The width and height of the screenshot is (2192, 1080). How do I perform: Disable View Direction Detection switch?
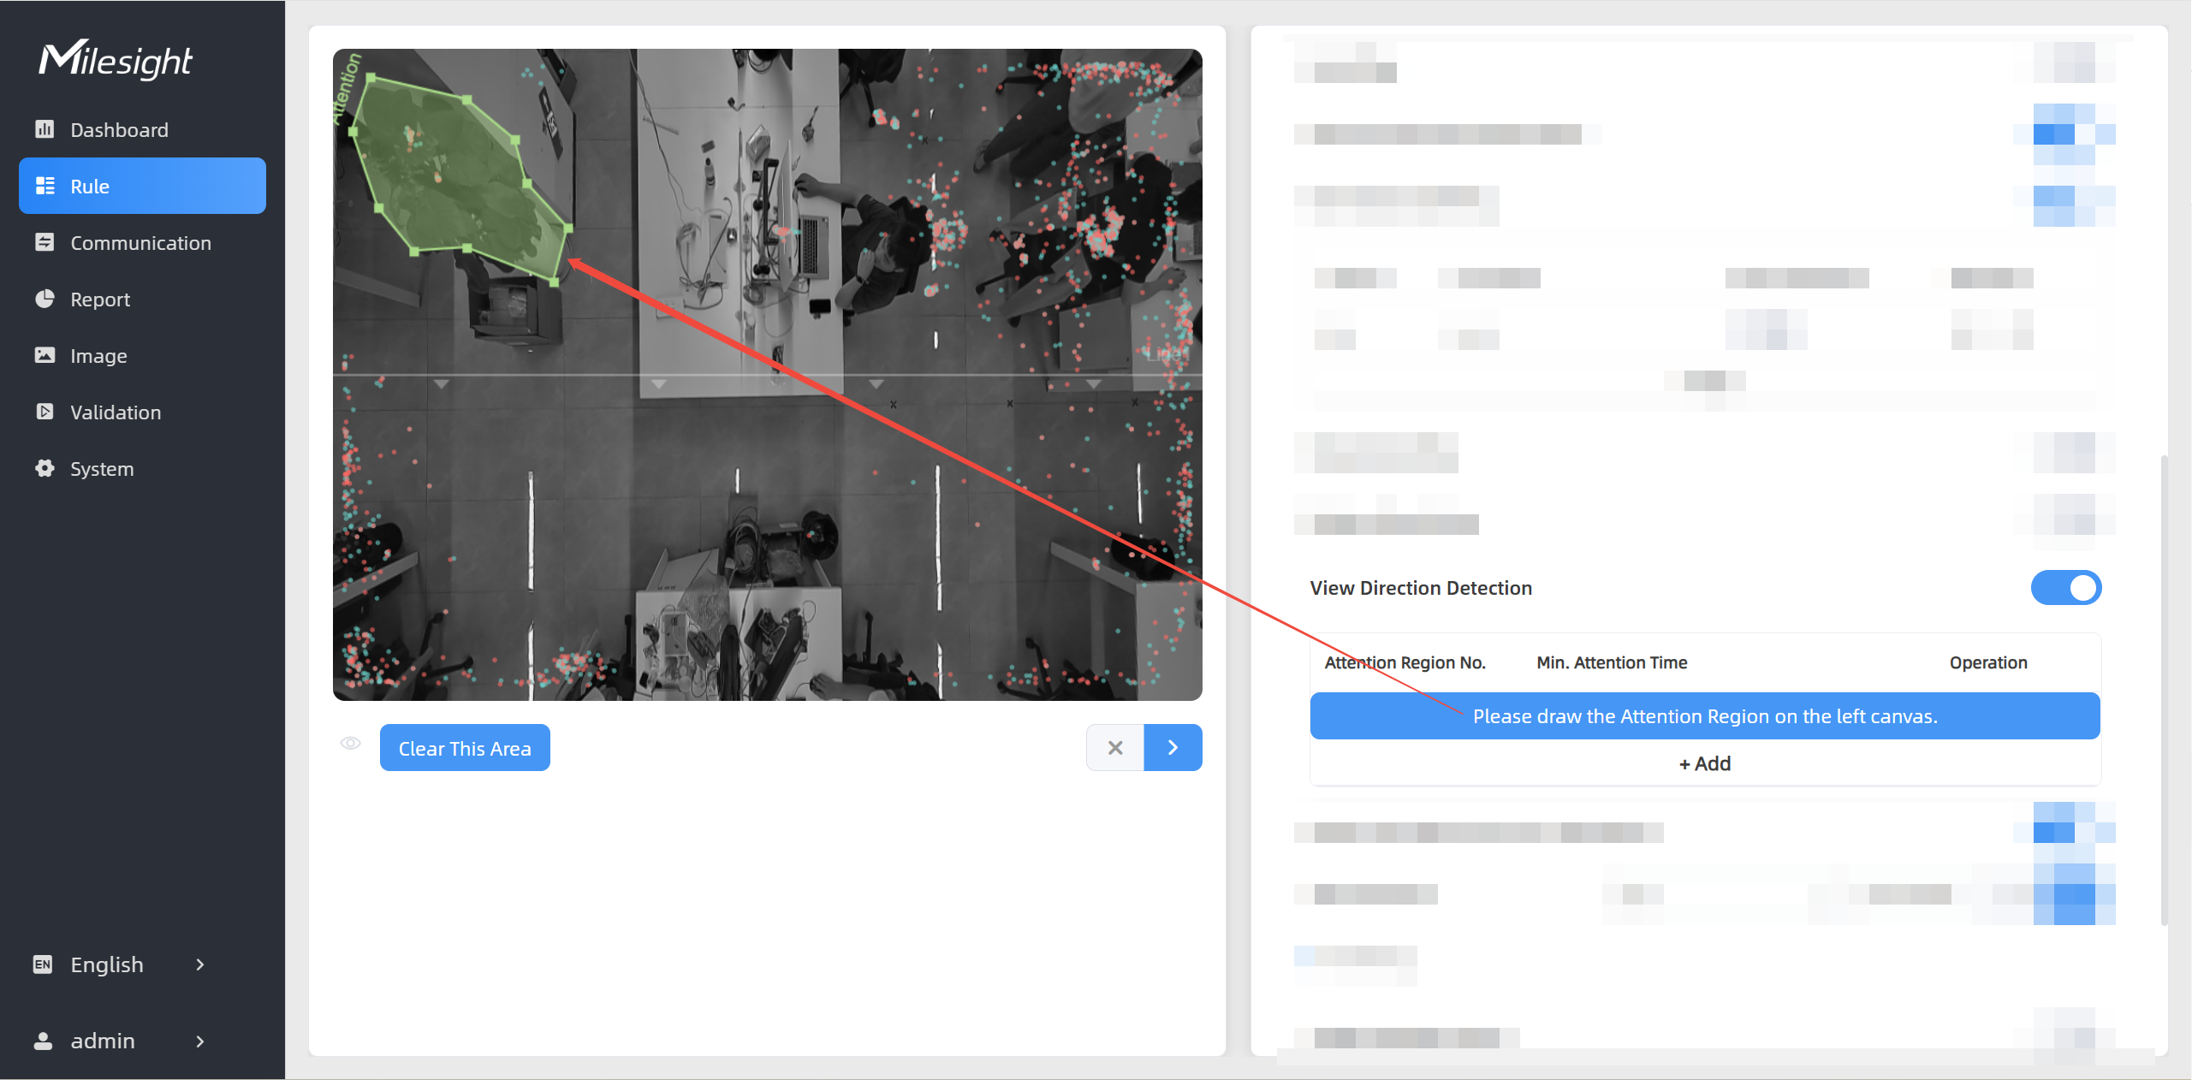[x=2066, y=588]
